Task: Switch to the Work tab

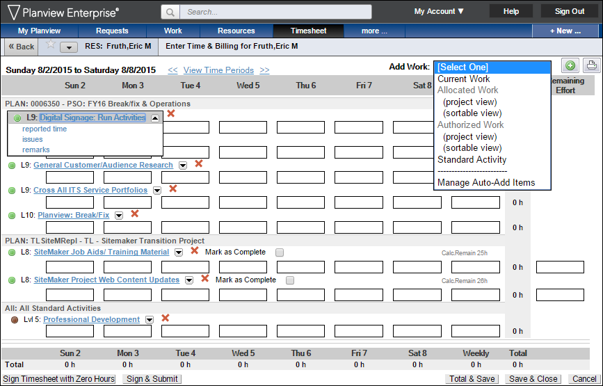Action: point(173,31)
